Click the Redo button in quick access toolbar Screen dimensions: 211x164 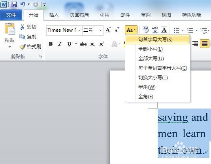point(36,4)
